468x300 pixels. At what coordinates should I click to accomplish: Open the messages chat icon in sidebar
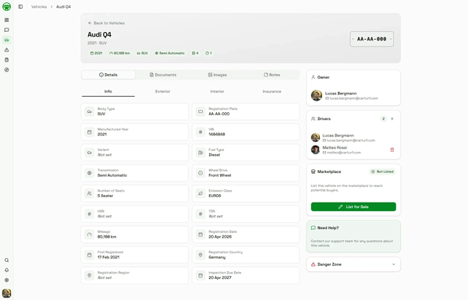coord(6,30)
